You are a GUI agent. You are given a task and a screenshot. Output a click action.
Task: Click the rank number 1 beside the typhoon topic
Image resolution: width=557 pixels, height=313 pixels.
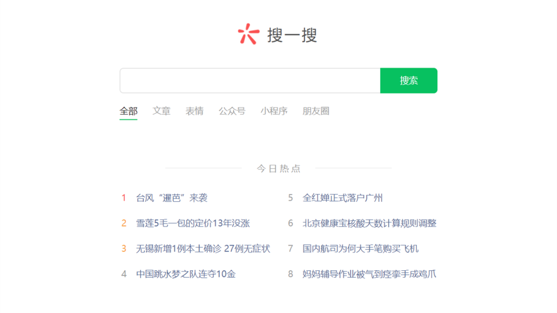pos(123,197)
